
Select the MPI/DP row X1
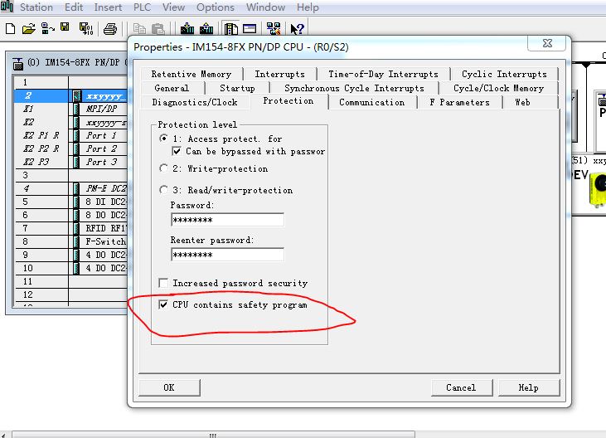coord(71,109)
